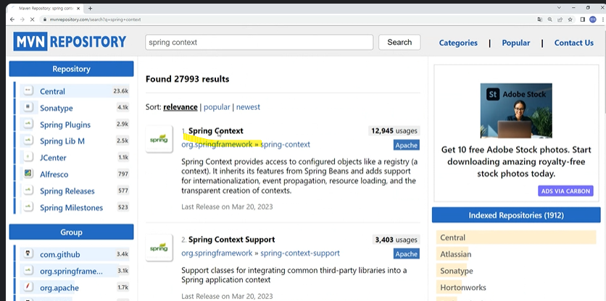This screenshot has width=606, height=301.
Task: Open the Contact Us page
Action: point(574,43)
